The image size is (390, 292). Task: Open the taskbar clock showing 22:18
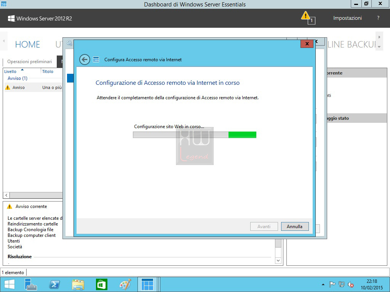tap(372, 284)
